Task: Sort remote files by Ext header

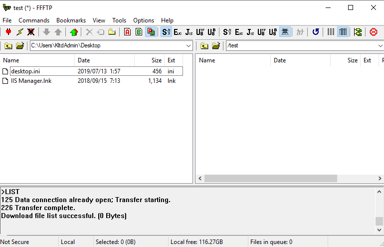Action: coord(370,60)
